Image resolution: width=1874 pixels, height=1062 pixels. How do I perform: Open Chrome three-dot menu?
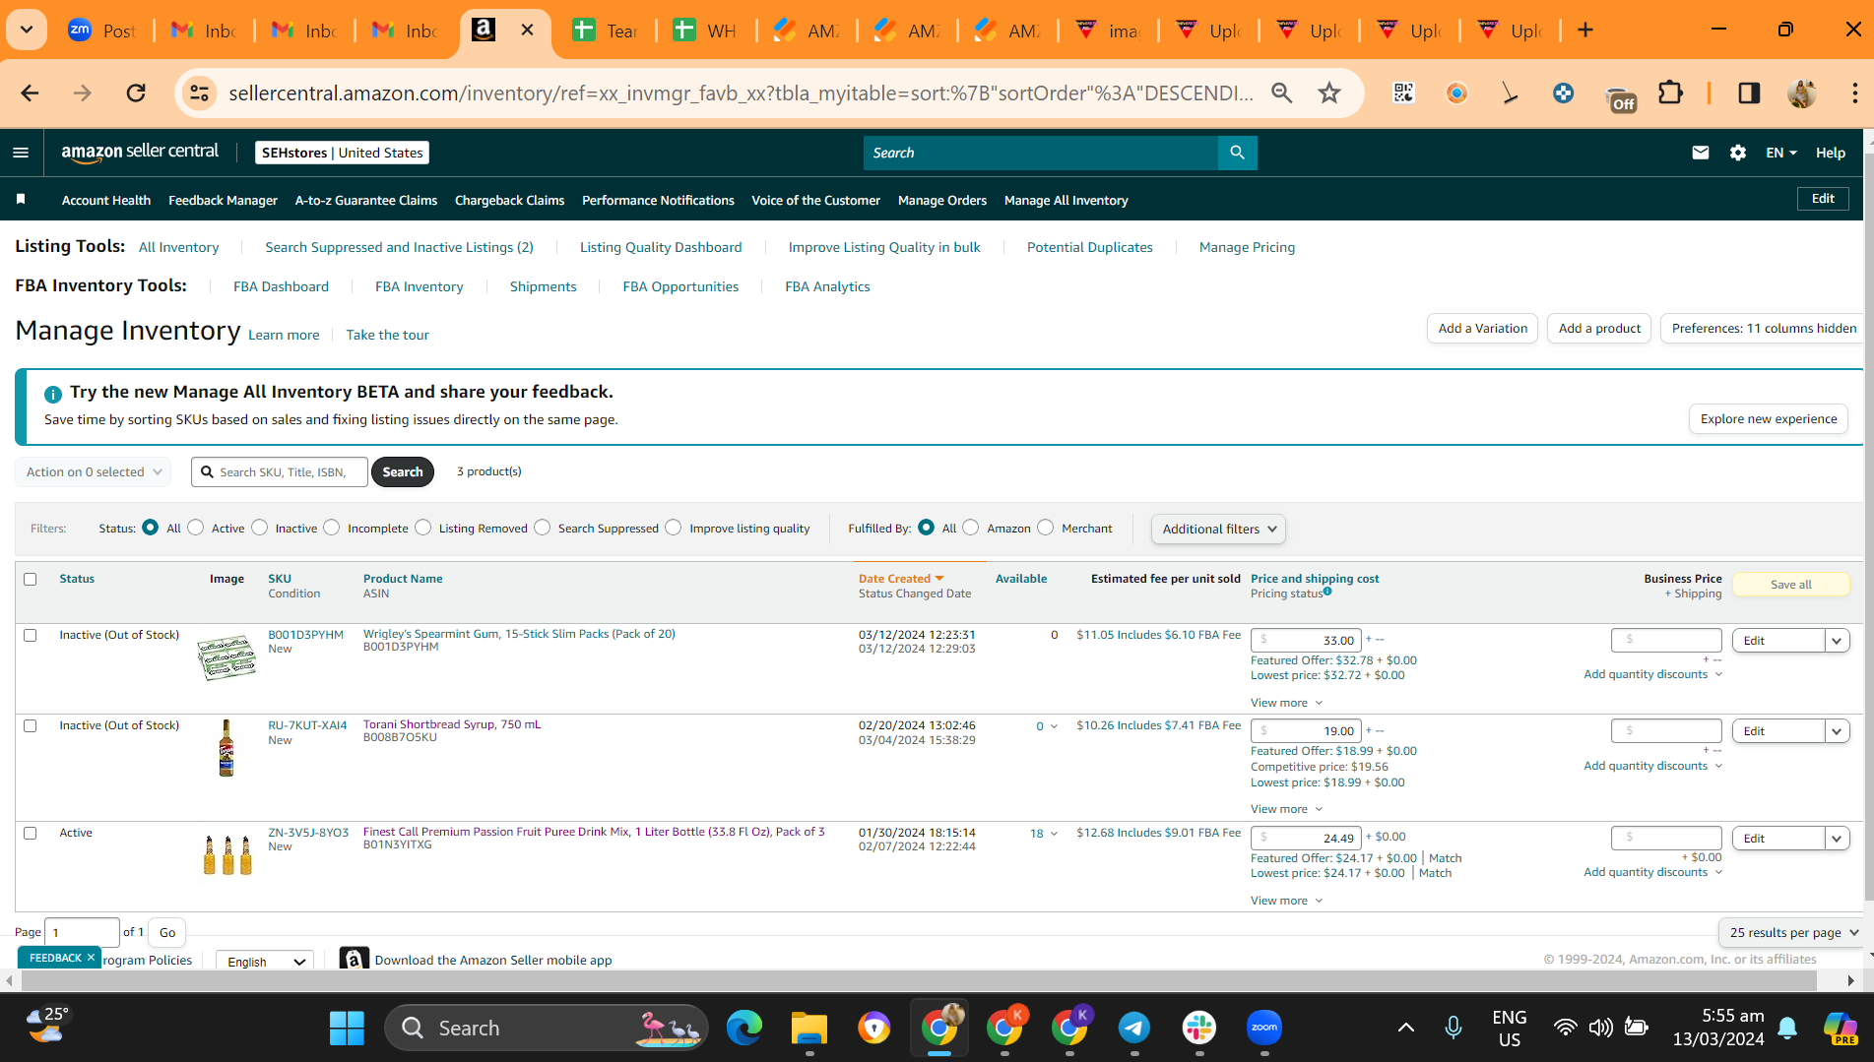(x=1854, y=93)
